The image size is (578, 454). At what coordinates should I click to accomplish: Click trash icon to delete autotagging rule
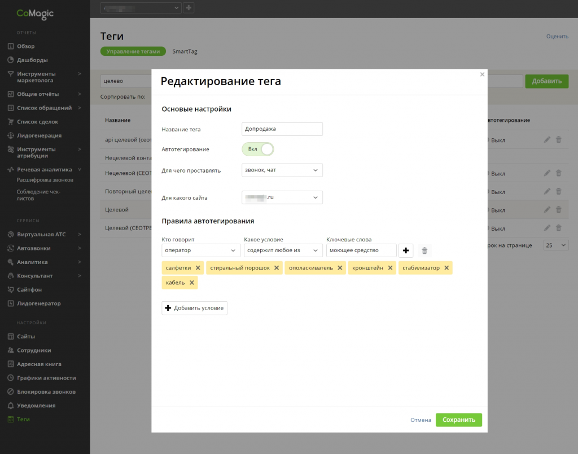(x=425, y=250)
